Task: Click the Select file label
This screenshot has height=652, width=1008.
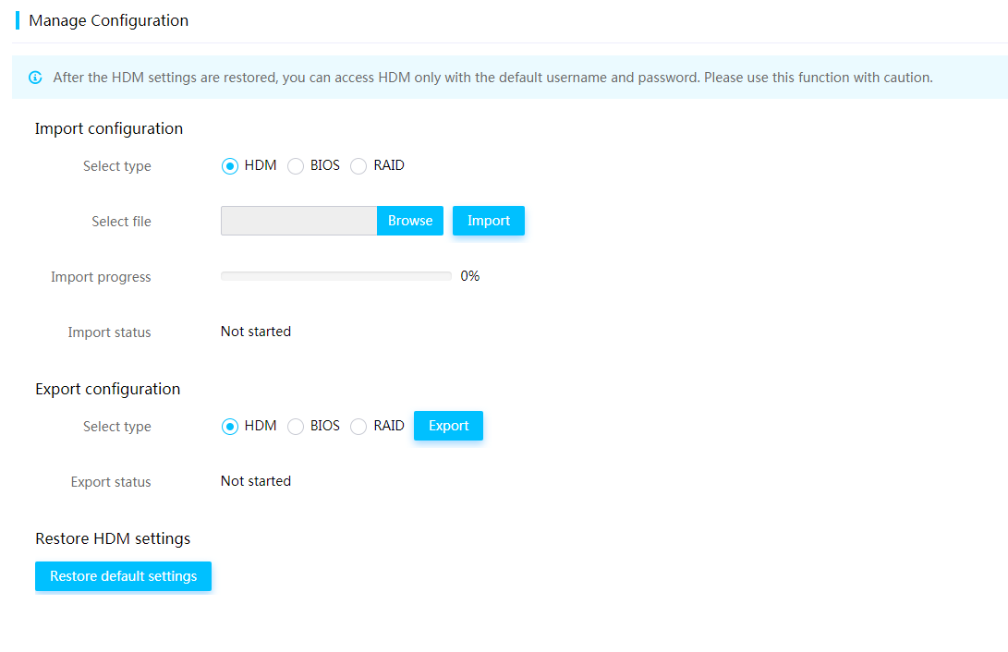Action: (122, 222)
